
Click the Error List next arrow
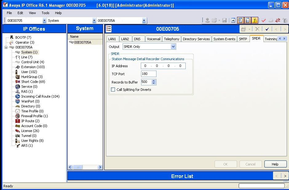tap(285, 176)
